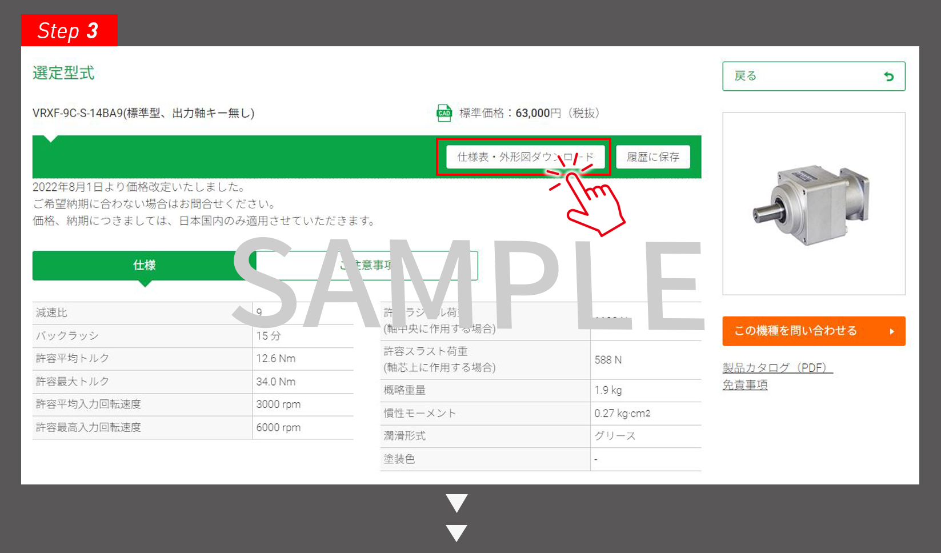
Task: Switch to the ご注意事項 tab
Action: [x=367, y=265]
